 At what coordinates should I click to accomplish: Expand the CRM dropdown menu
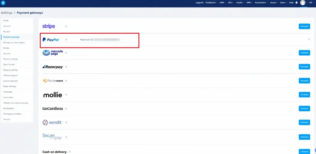[222, 2]
